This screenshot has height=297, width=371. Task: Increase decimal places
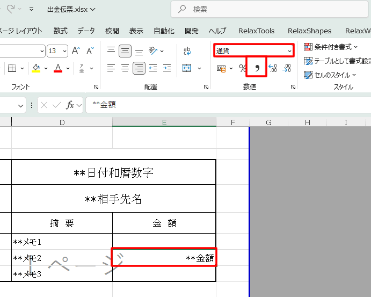(272, 68)
